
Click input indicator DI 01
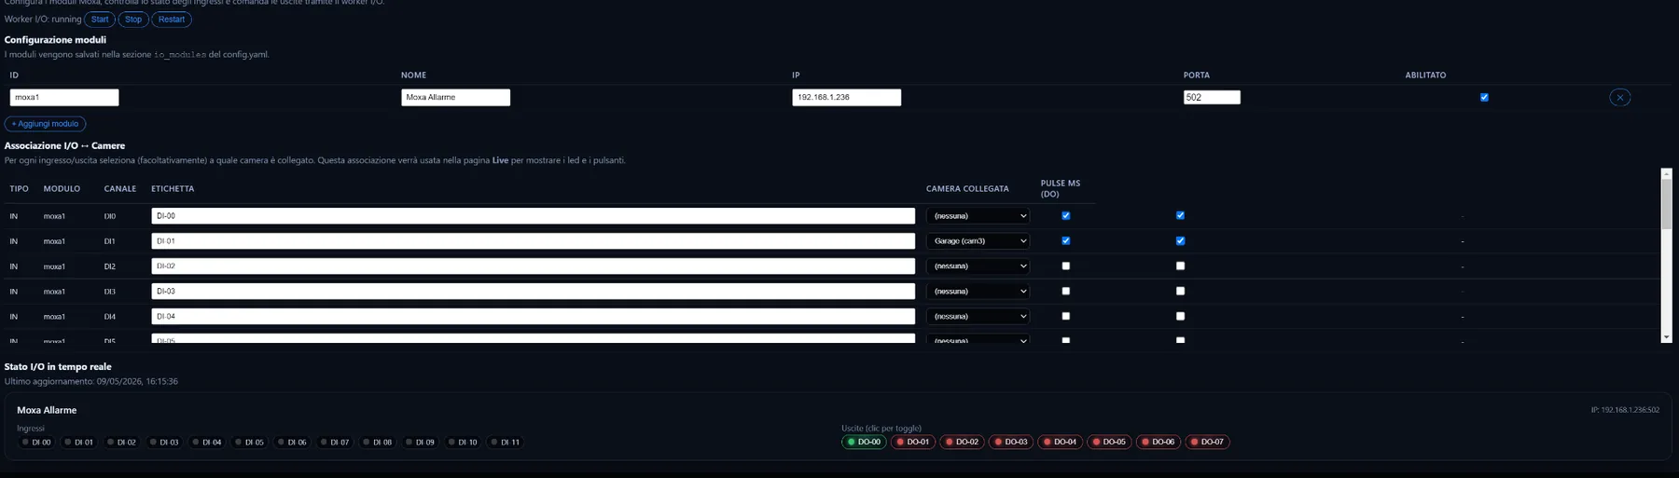pos(79,442)
